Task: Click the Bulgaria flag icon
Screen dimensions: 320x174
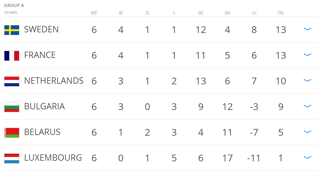Action: point(12,107)
